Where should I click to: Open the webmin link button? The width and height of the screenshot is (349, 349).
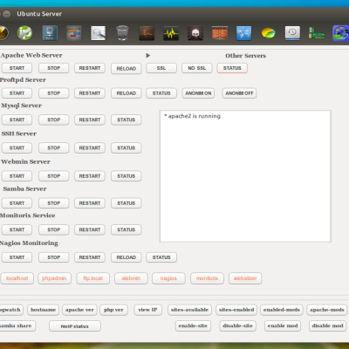(131, 278)
